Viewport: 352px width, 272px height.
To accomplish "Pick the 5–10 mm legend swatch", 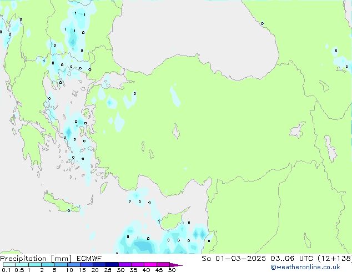I will (61, 265).
